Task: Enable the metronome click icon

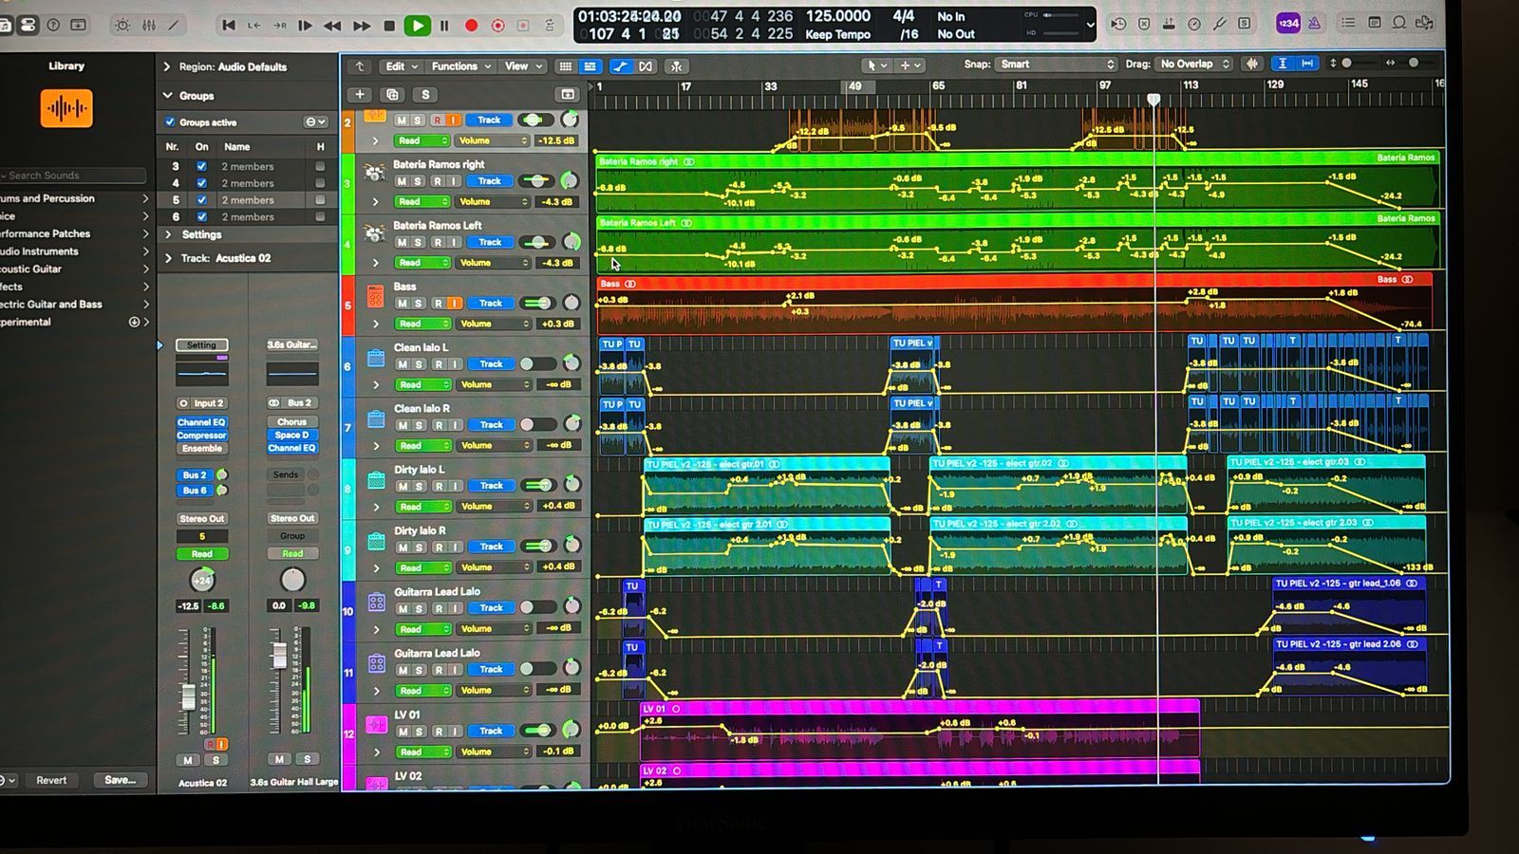Action: 1314,24
